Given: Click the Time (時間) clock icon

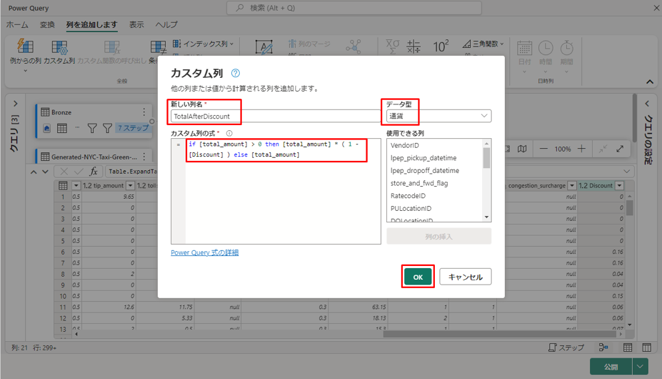Looking at the screenshot, I should (x=545, y=48).
